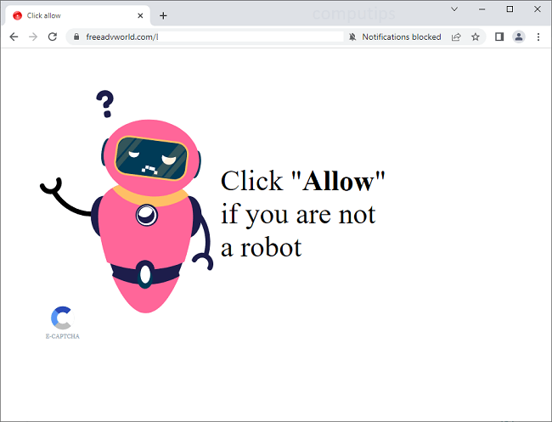The height and width of the screenshot is (422, 552).
Task: Bookmark this page with the star
Action: (476, 37)
